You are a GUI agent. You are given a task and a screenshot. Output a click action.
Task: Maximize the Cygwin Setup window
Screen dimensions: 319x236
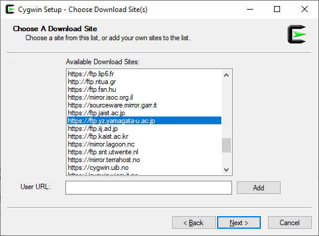tap(277, 9)
